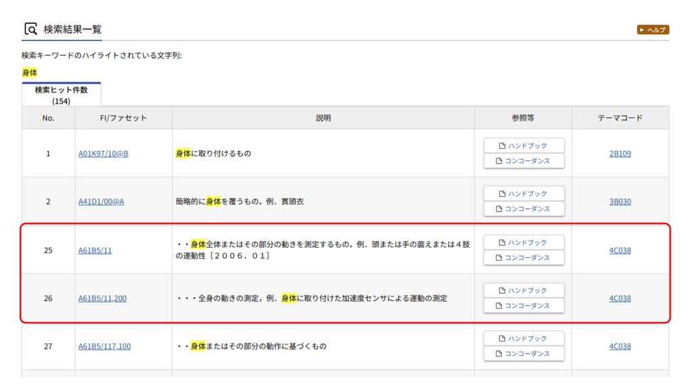This screenshot has height=388, width=691.
Task: Click the FI/ファセット column header
Action: coord(123,118)
